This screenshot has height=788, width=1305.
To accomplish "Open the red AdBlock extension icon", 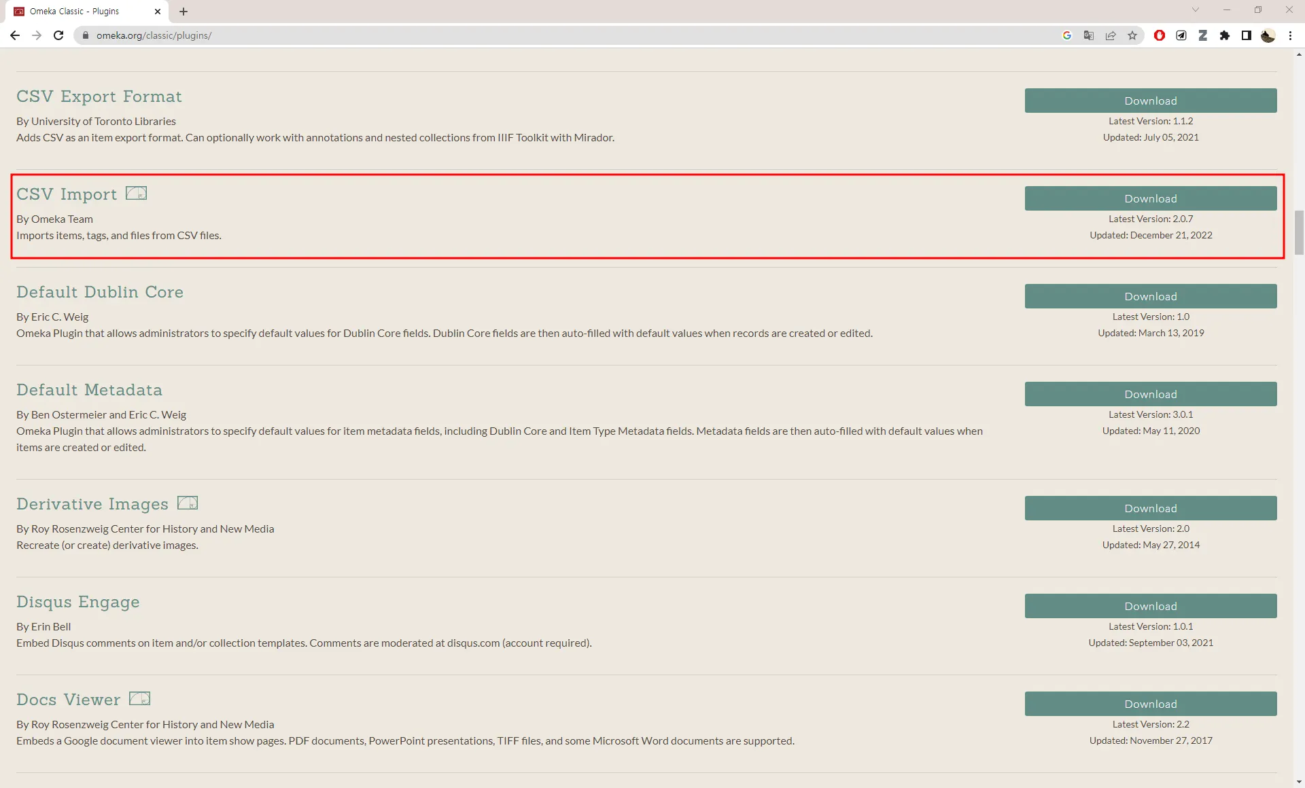I will click(1160, 35).
